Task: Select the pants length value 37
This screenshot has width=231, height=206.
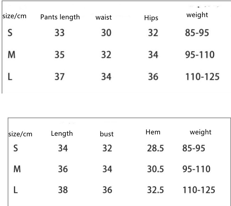Action: (x=59, y=76)
